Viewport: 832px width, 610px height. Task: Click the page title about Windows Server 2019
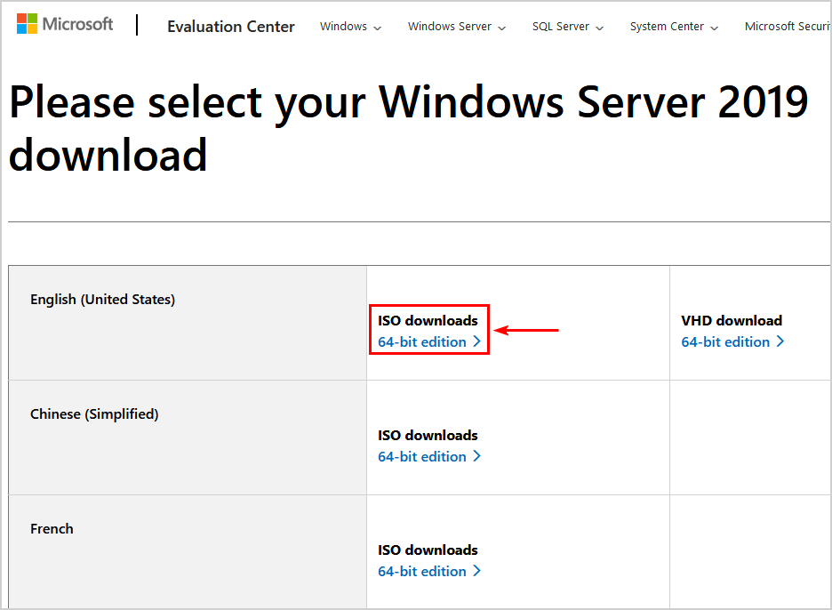tap(409, 128)
